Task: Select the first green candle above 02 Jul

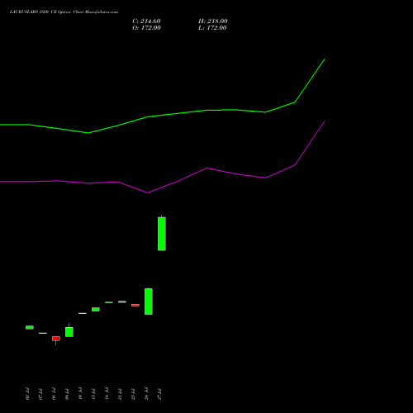Action: pos(30,327)
